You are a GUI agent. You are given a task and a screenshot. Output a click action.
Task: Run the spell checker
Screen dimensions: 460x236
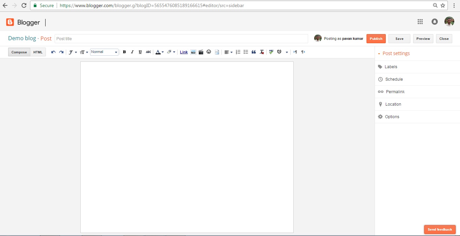271,52
